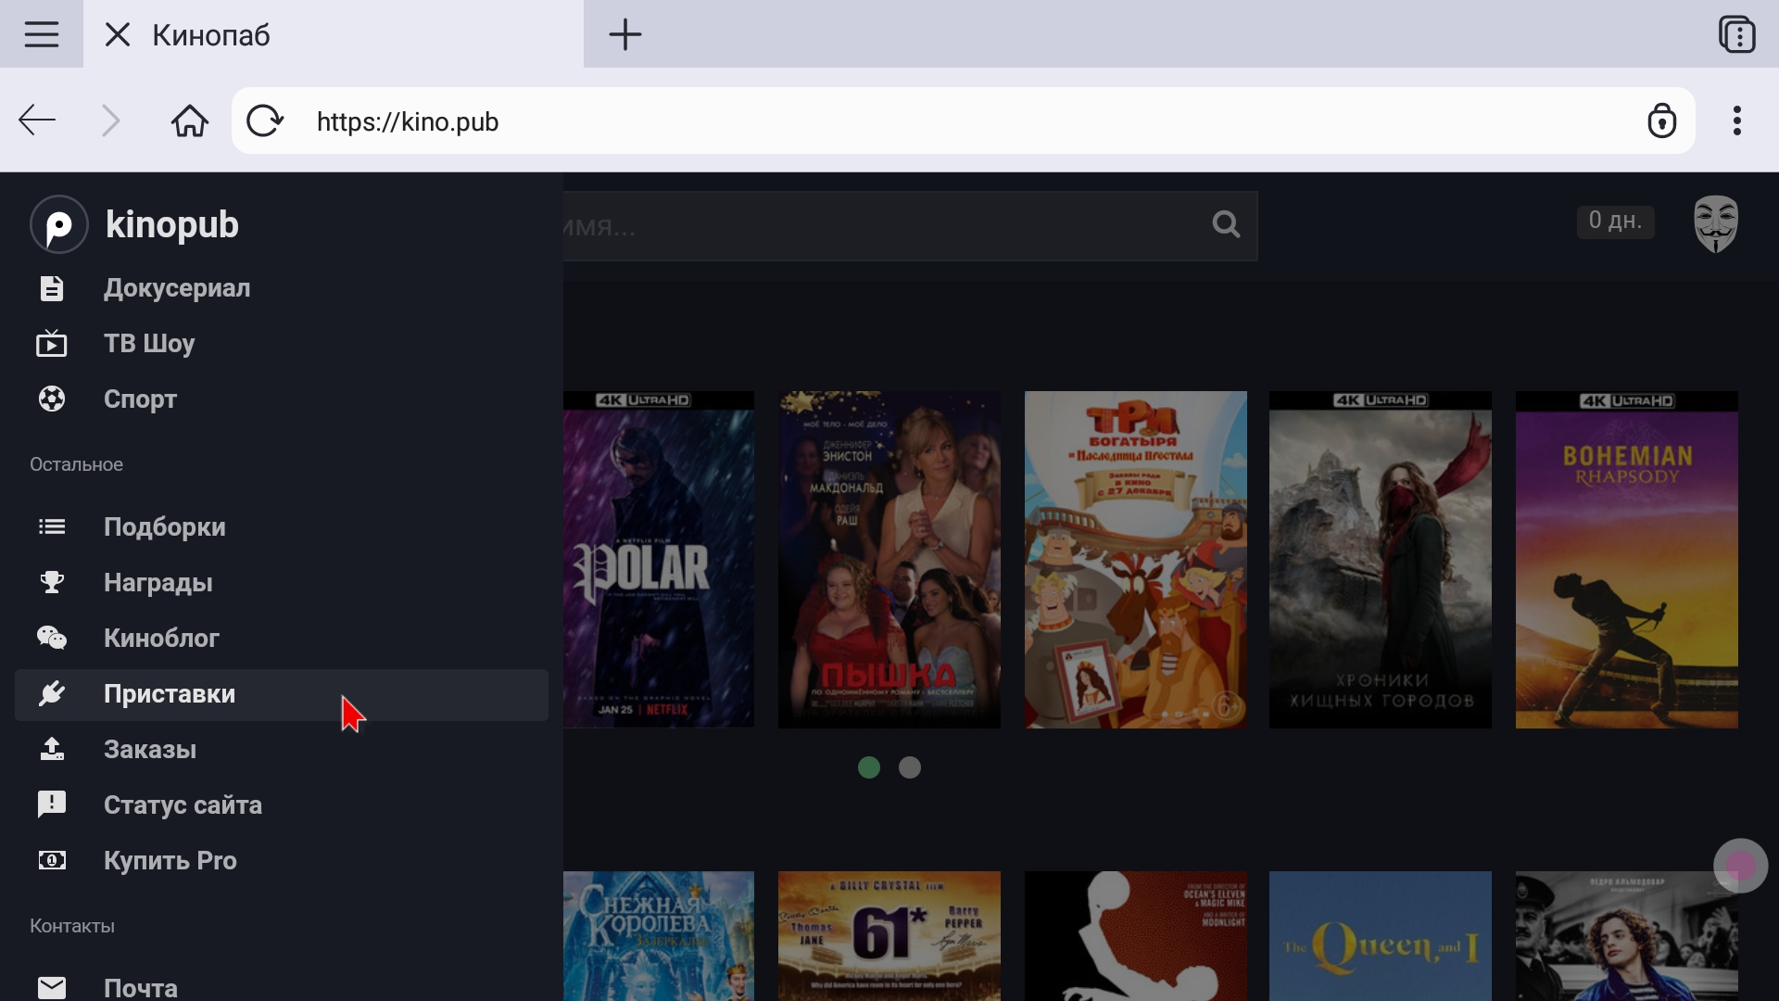Open the Polar movie poster
The image size is (1779, 1001).
[x=659, y=560]
